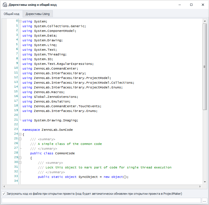Fold the summary comment at line 25
Viewport: 209px width, 205px height.
click(x=20, y=139)
